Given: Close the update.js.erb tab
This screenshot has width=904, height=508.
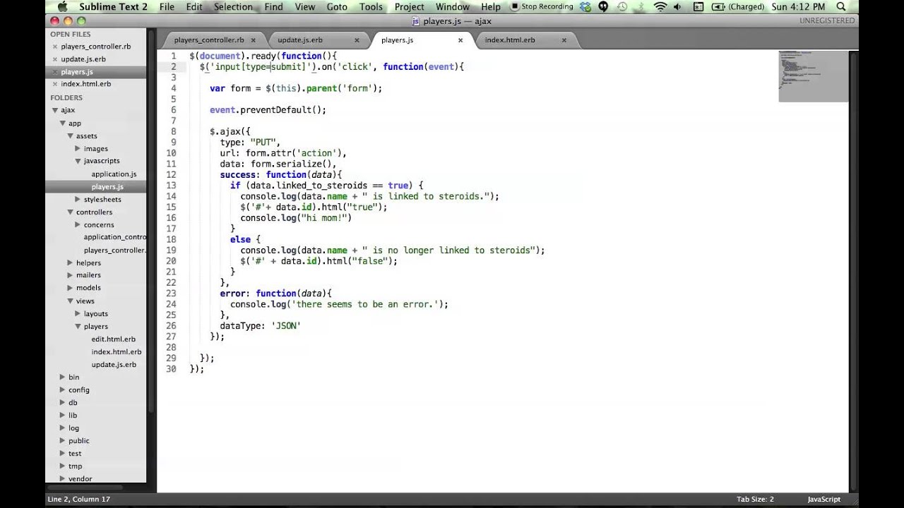Looking at the screenshot, I should point(357,40).
